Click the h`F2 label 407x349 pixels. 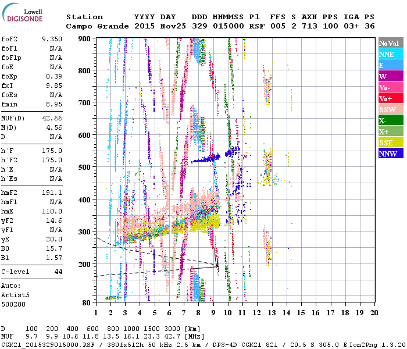tap(9, 160)
